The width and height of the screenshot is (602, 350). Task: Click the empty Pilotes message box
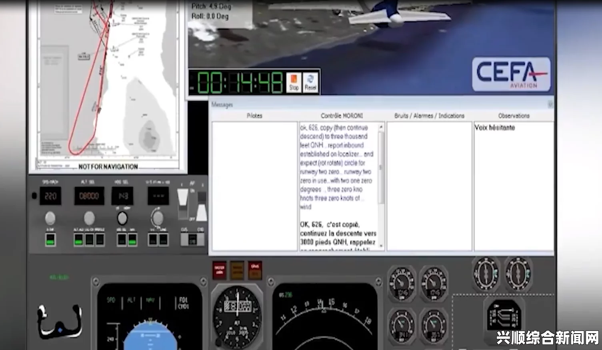[254, 186]
